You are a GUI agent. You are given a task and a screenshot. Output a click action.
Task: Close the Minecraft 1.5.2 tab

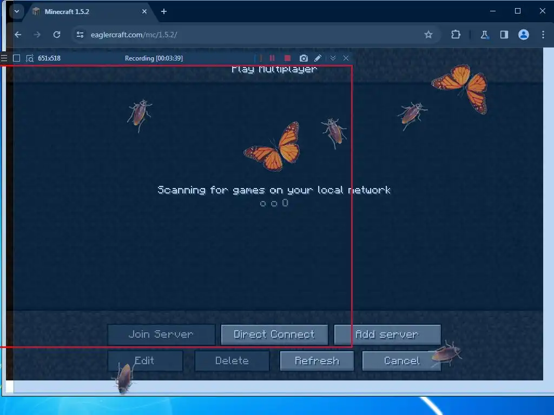(144, 12)
